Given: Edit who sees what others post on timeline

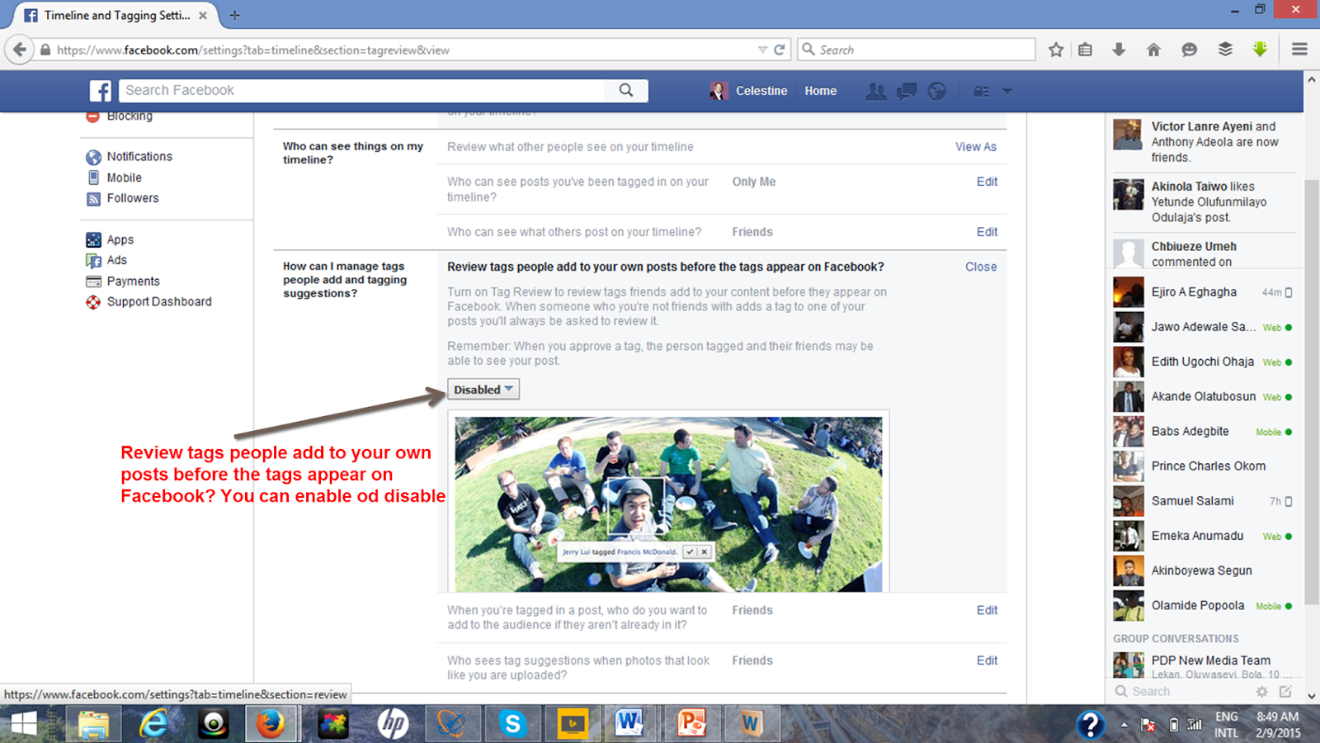Looking at the screenshot, I should [x=987, y=232].
